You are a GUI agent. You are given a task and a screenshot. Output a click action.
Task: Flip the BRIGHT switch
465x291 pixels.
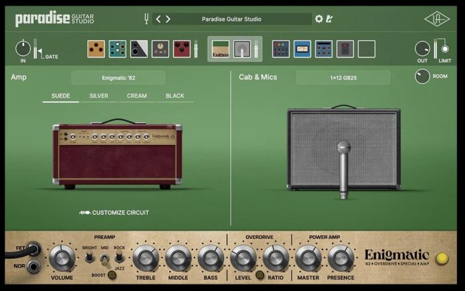90,256
